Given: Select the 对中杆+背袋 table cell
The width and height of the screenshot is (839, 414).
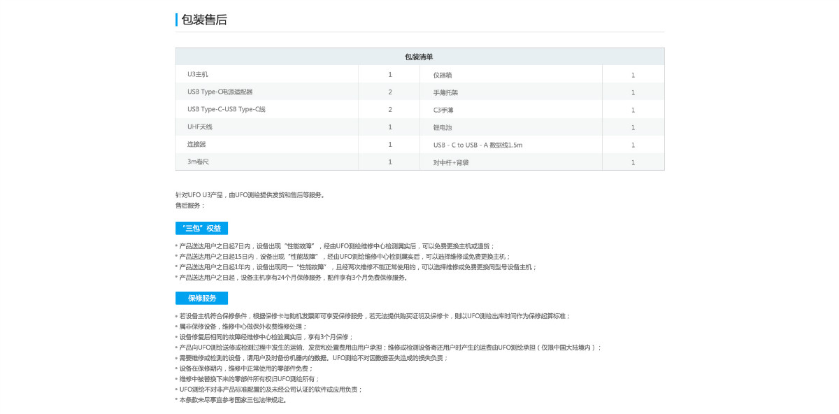Looking at the screenshot, I should pos(450,162).
